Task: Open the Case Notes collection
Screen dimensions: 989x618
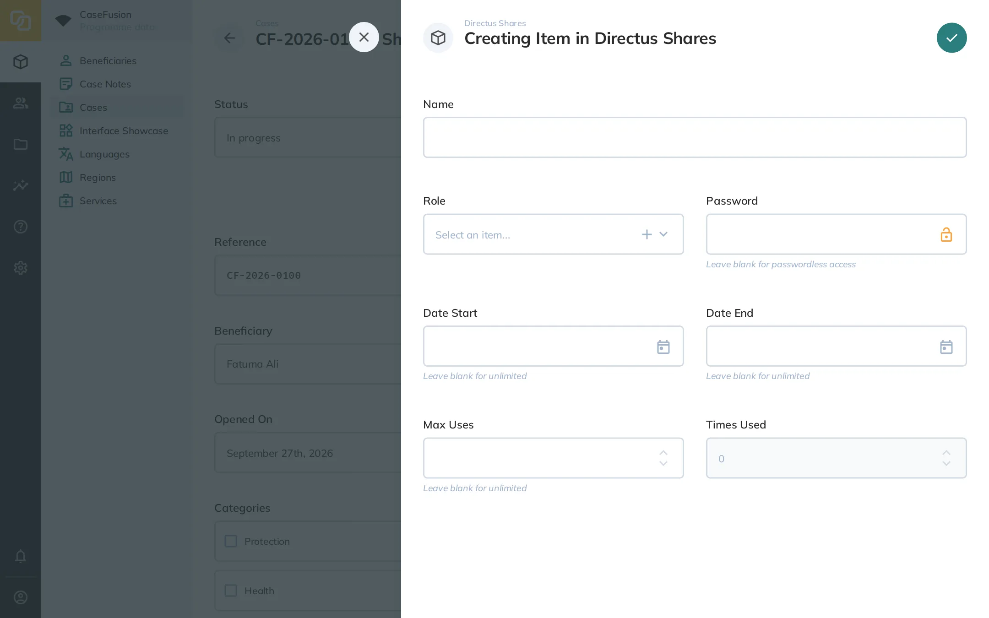Action: (117, 84)
